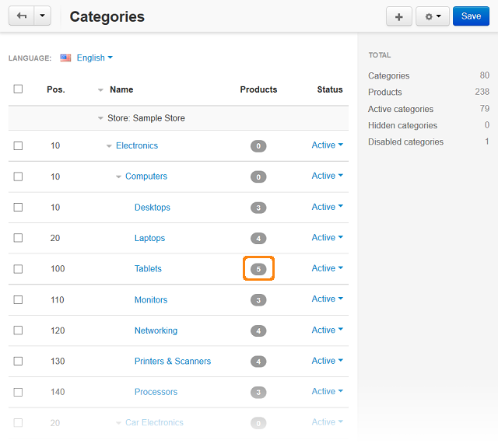The image size is (498, 444).
Task: Open the Desktops category link
Action: coord(153,208)
